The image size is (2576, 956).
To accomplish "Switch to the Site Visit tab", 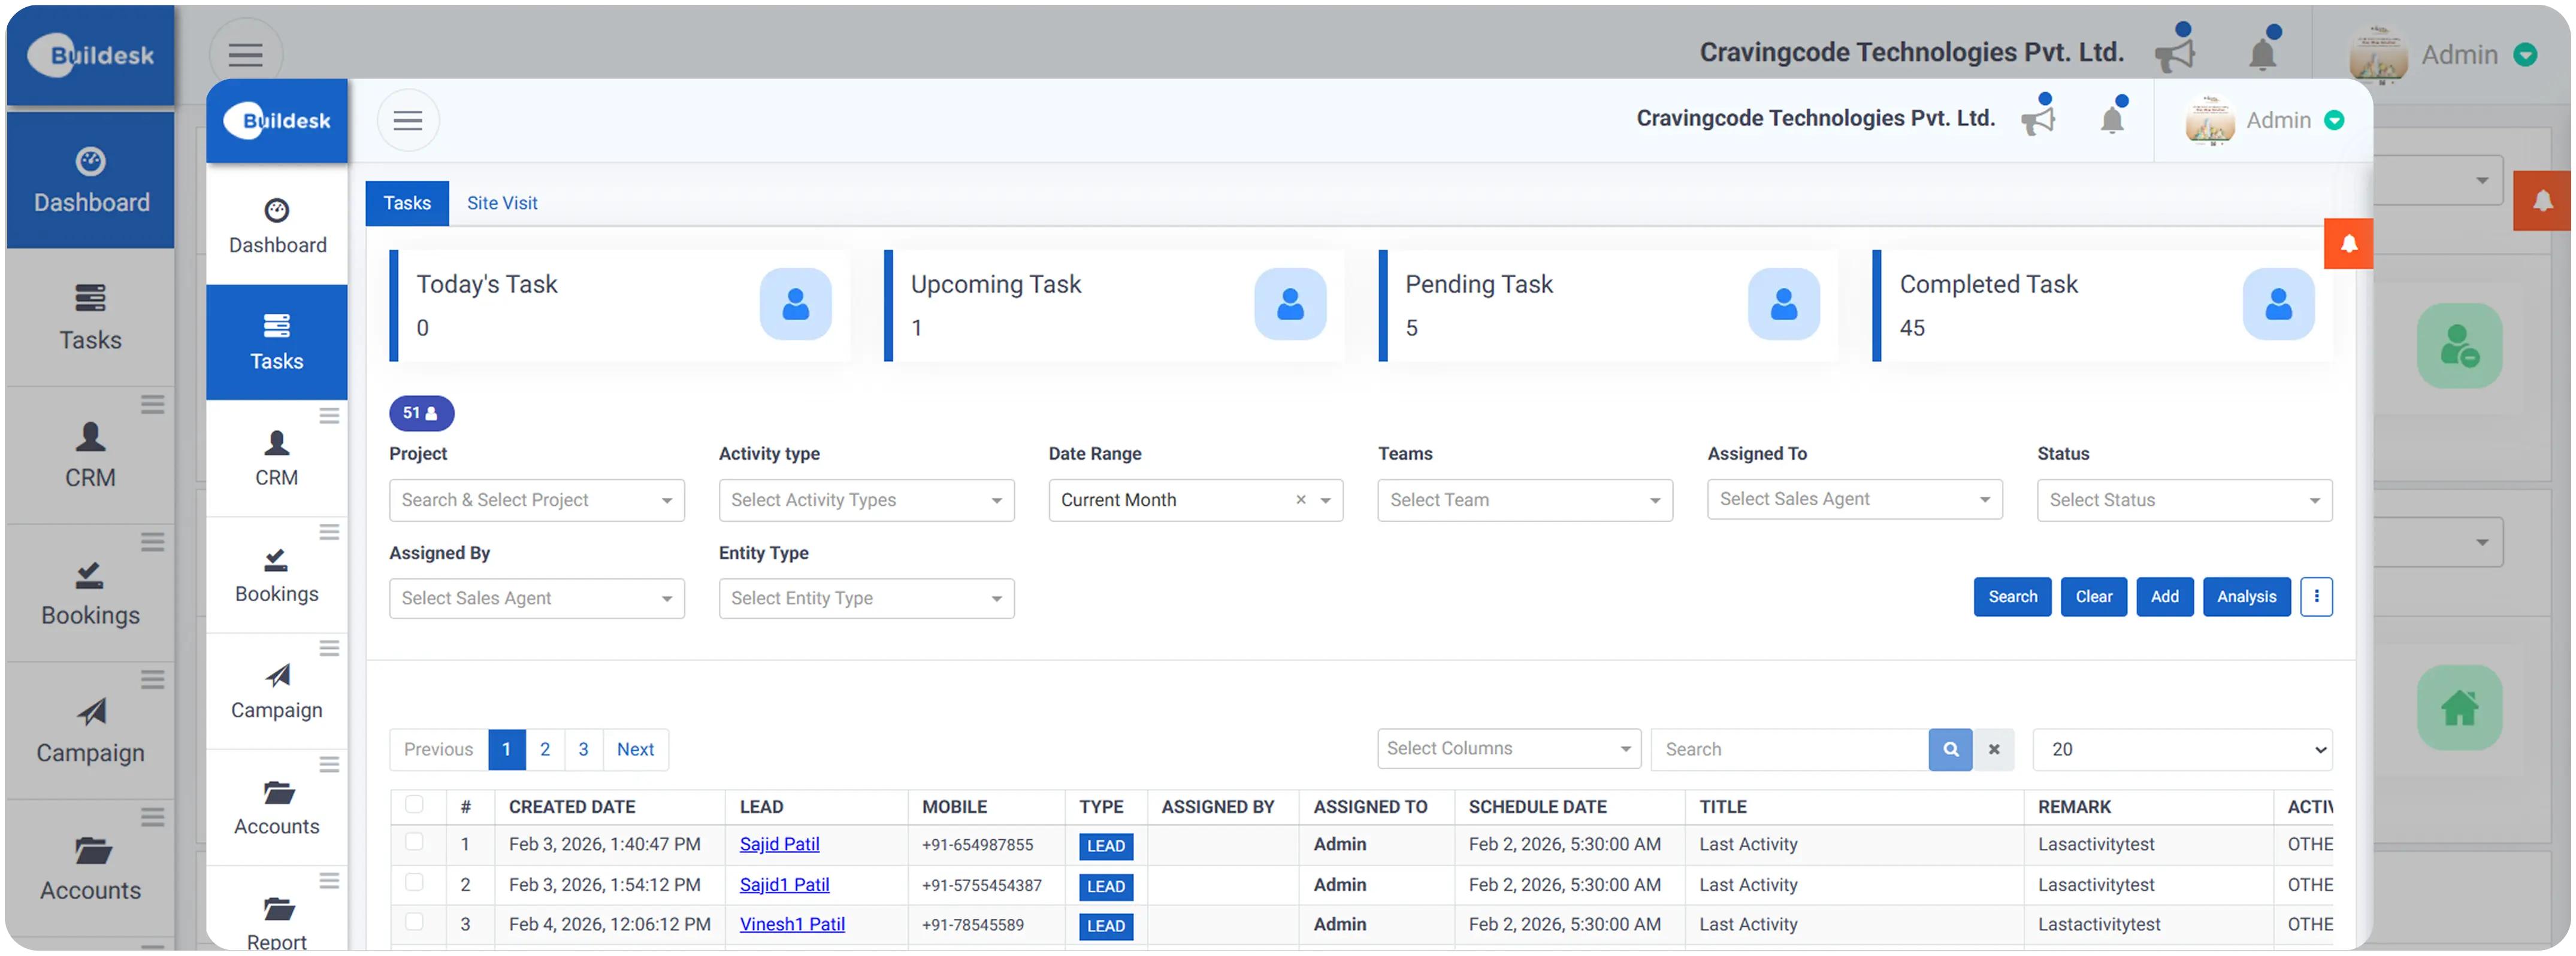I will point(502,203).
